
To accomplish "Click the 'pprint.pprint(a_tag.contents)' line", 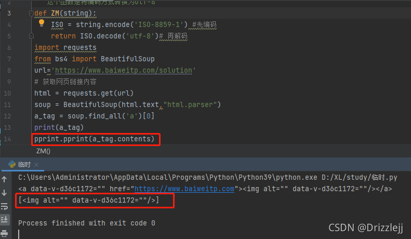I will (95, 139).
